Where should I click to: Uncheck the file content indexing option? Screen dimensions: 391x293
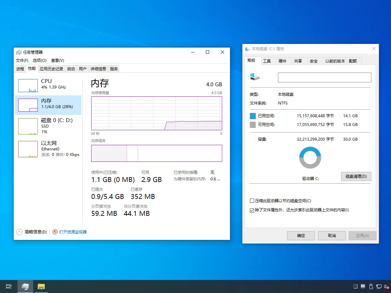[x=252, y=210]
